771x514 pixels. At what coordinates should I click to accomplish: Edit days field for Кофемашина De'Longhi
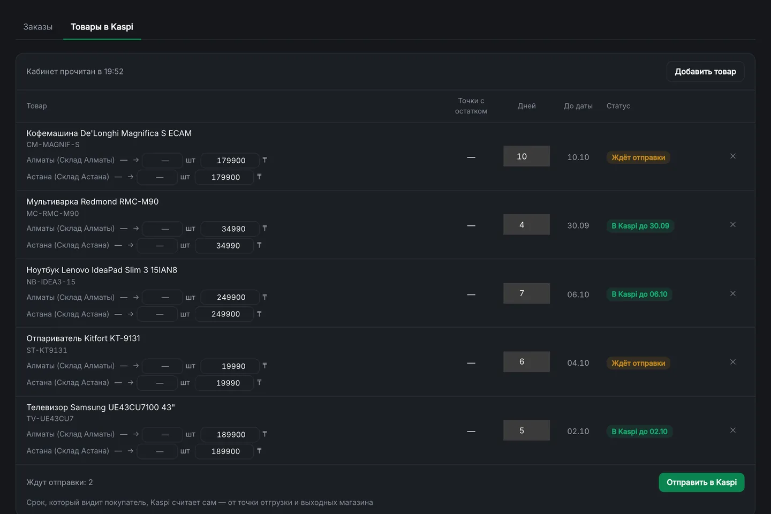526,156
